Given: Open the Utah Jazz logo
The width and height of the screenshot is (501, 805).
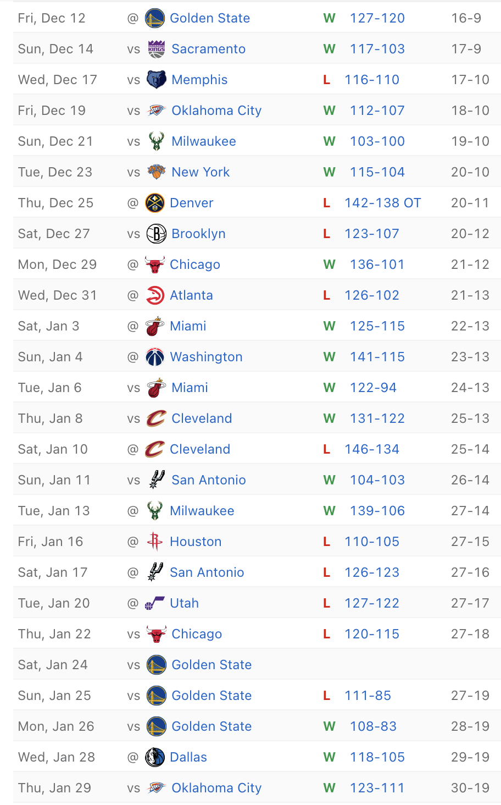Looking at the screenshot, I should coord(155,603).
